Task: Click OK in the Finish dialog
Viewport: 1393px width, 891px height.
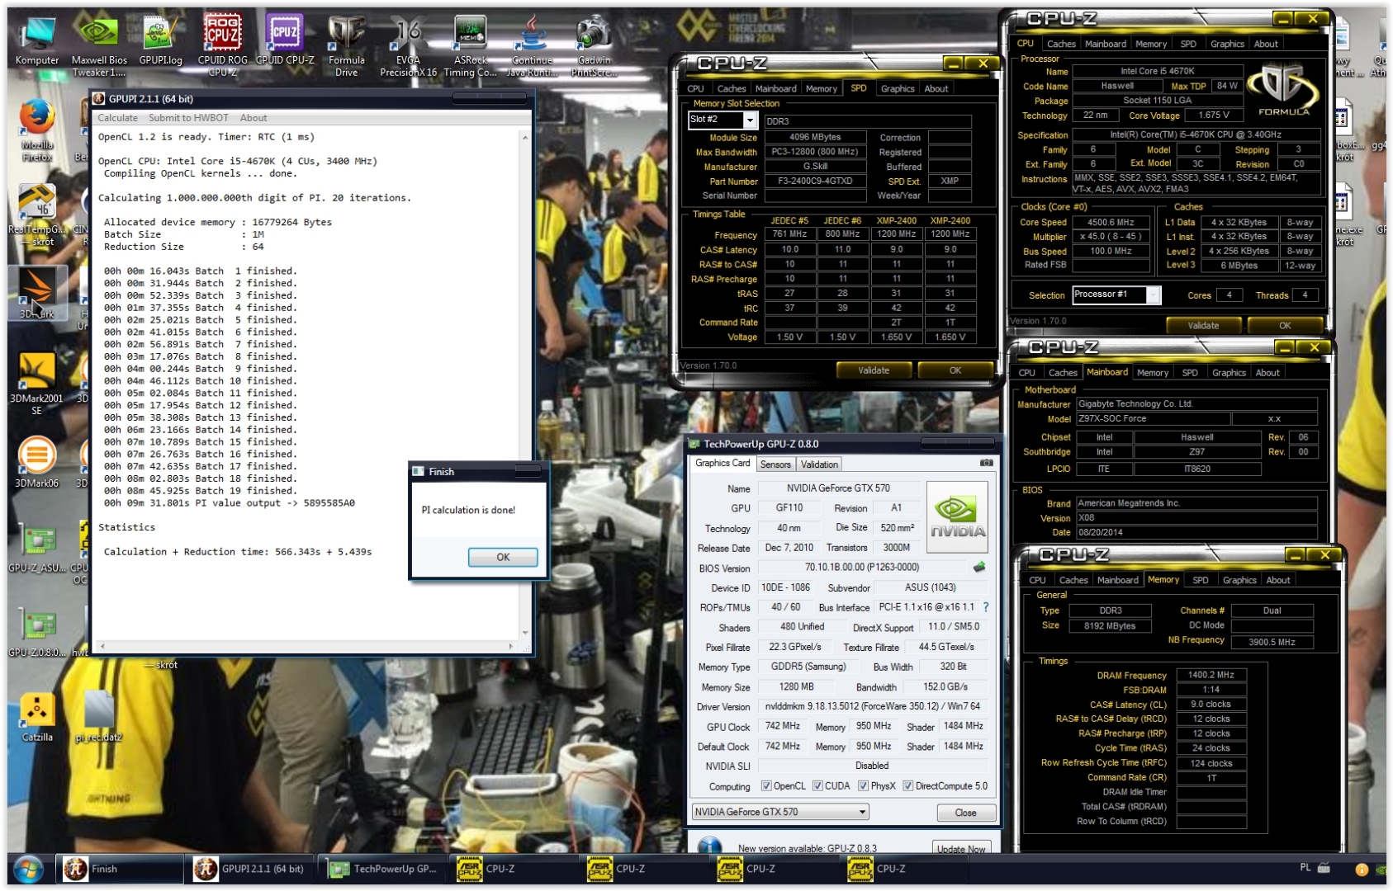Action: (x=503, y=557)
